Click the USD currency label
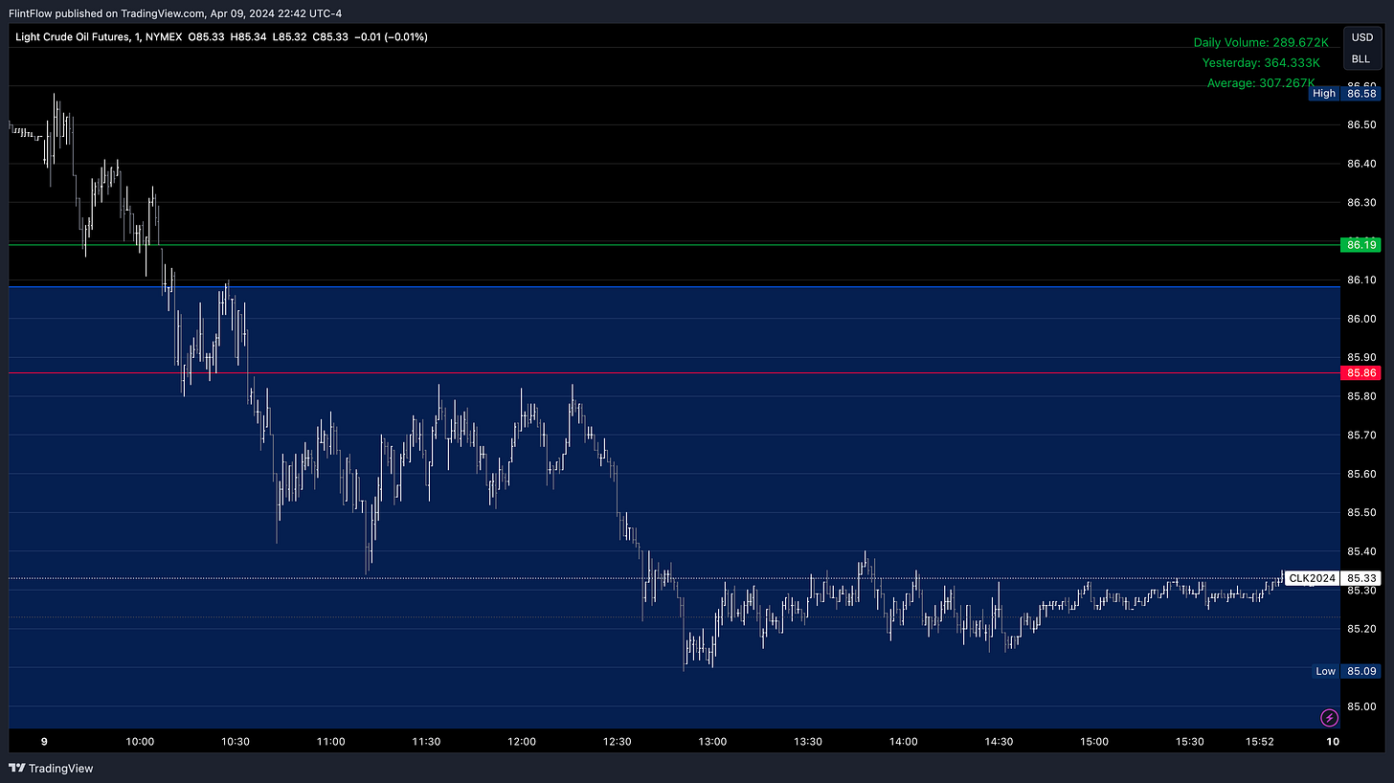The width and height of the screenshot is (1394, 783). coord(1361,37)
